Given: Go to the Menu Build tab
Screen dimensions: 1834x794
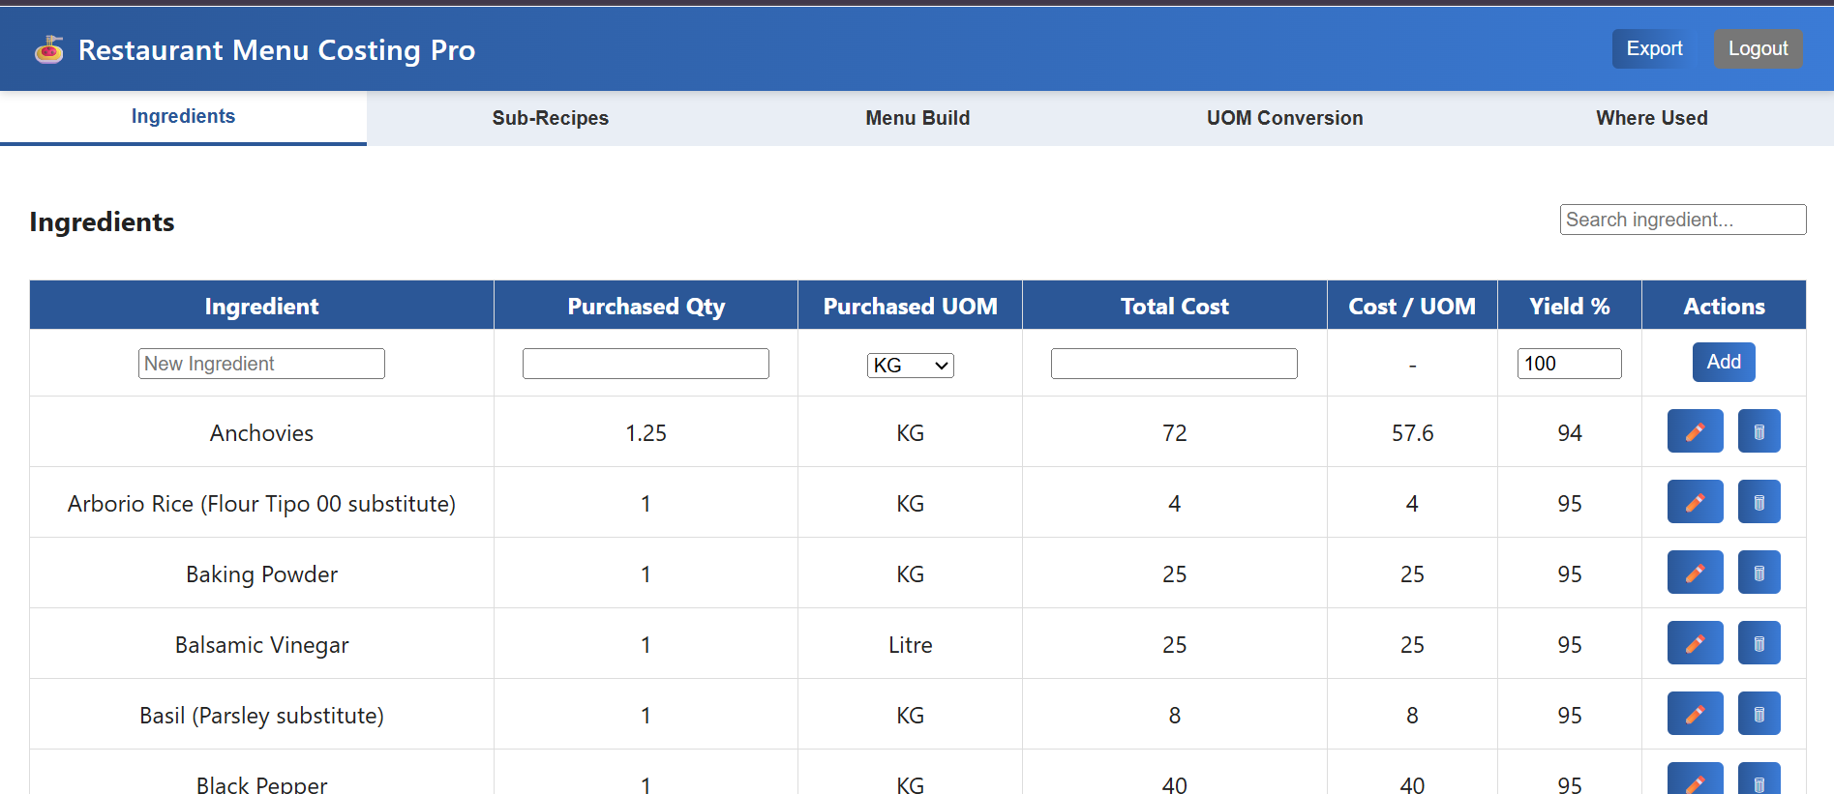Looking at the screenshot, I should tap(917, 118).
